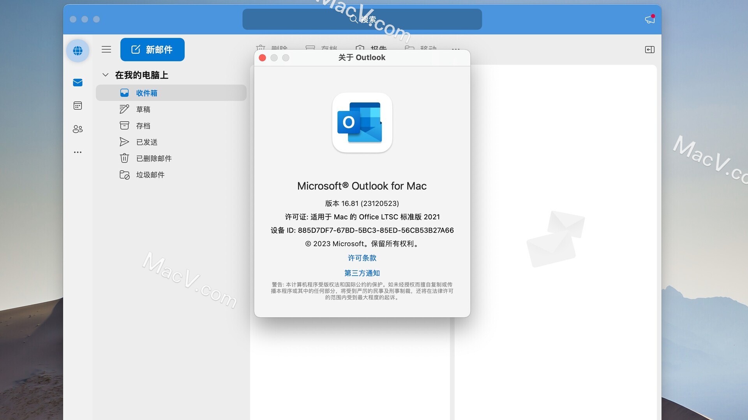
Task: Open the sidebar more options ellipsis
Action: click(78, 152)
